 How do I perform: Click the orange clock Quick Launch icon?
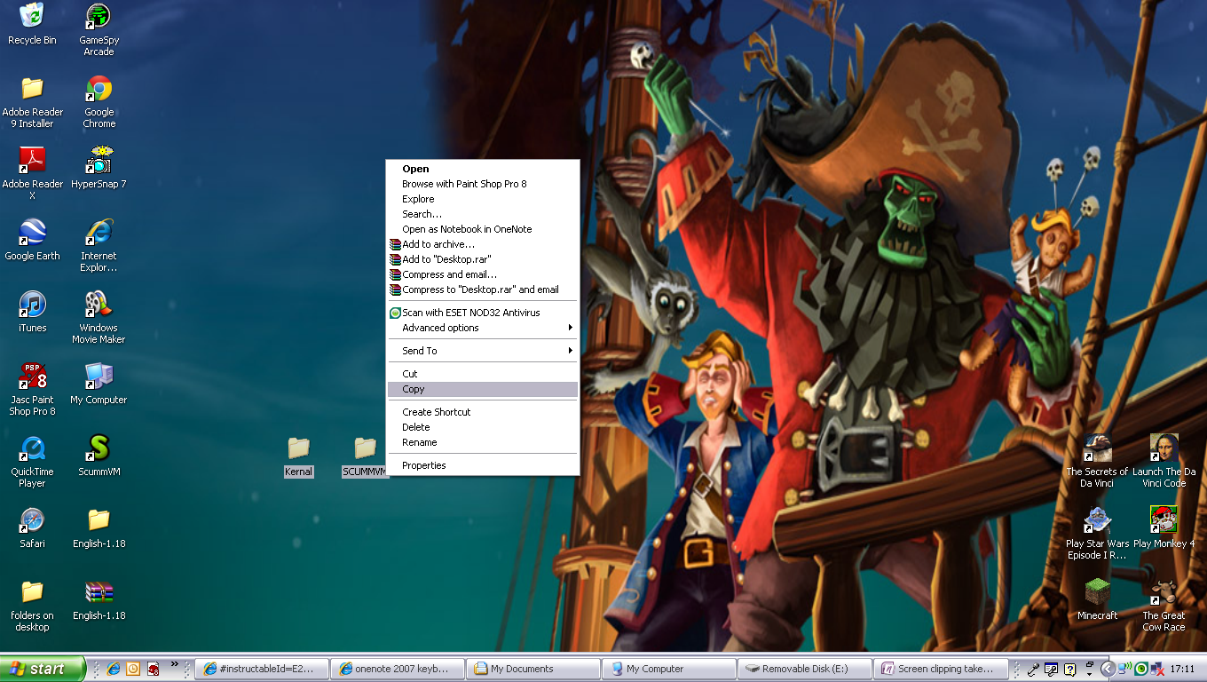coord(133,669)
